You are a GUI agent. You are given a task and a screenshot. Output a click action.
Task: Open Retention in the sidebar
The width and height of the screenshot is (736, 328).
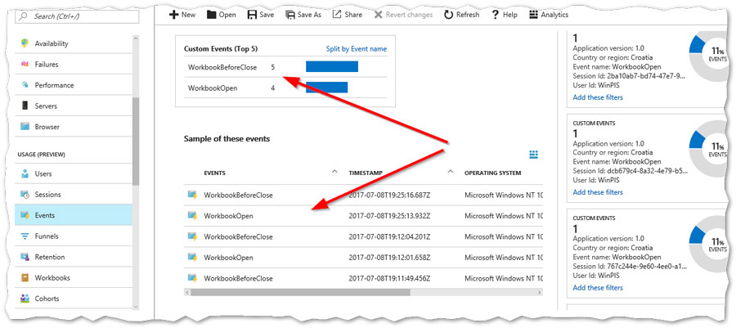[74, 257]
